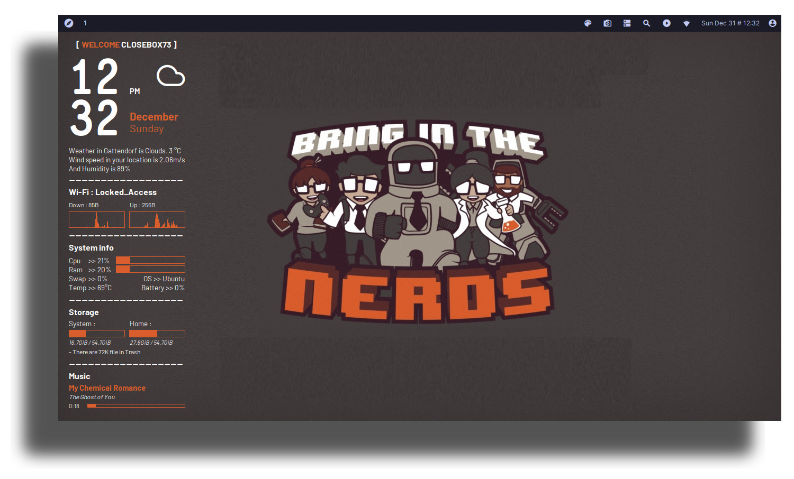This screenshot has height=479, width=794.
Task: Click the Home storage usage bar
Action: [x=157, y=334]
